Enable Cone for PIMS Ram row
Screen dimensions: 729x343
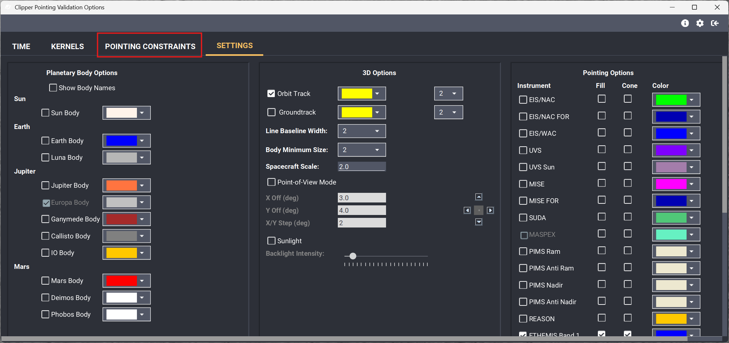pyautogui.click(x=628, y=250)
